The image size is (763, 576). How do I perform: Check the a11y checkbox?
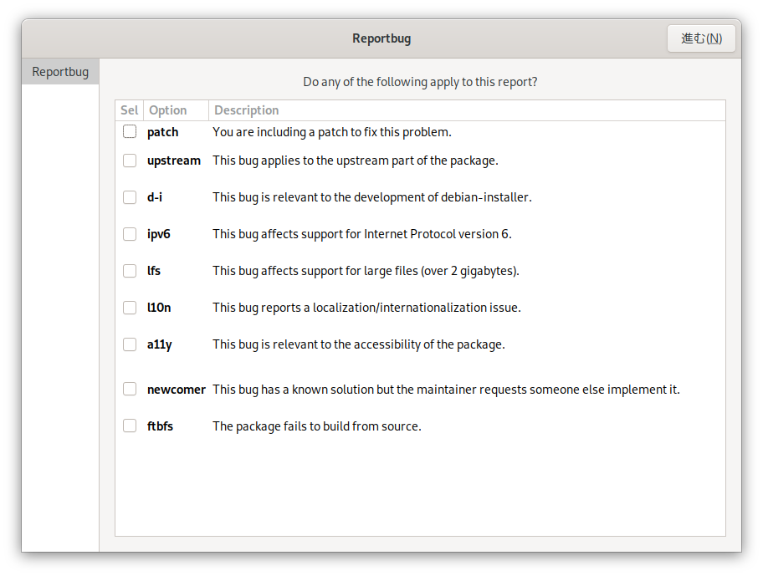pos(130,344)
